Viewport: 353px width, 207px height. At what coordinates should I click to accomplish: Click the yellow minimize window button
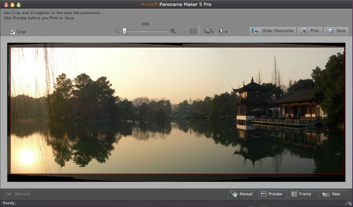click(12, 5)
